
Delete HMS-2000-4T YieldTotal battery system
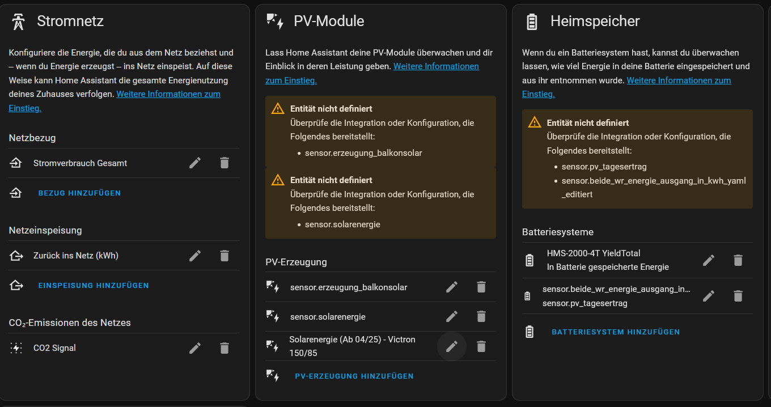coord(738,260)
